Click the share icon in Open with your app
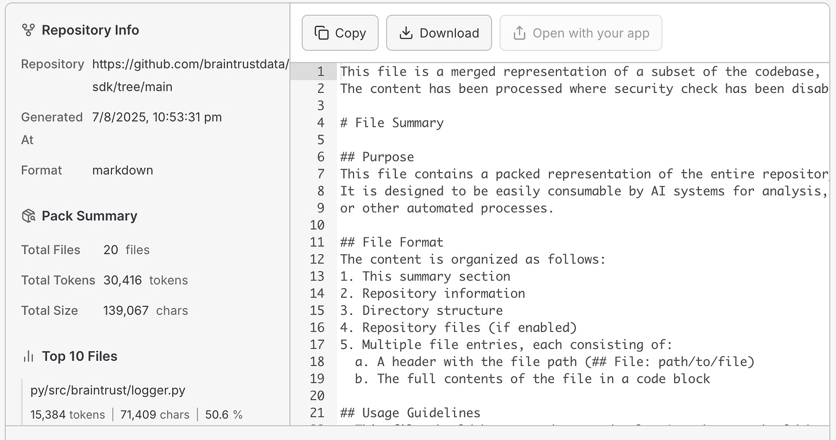 (x=518, y=33)
